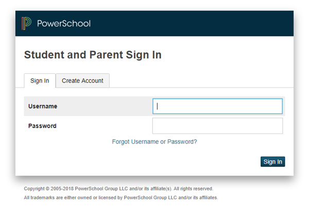Switch to the Create Account tab
The image size is (309, 209).
point(82,81)
